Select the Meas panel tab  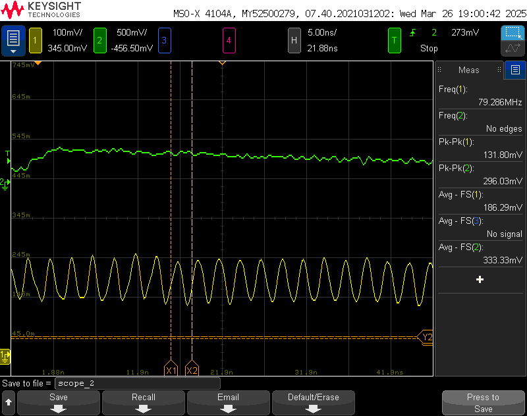click(469, 70)
